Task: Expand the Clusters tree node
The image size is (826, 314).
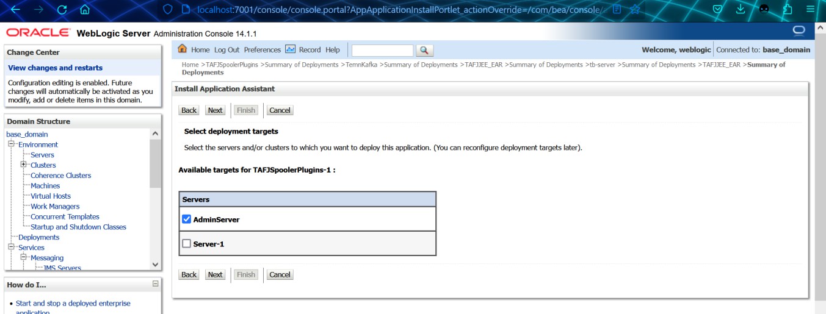Action: click(24, 165)
